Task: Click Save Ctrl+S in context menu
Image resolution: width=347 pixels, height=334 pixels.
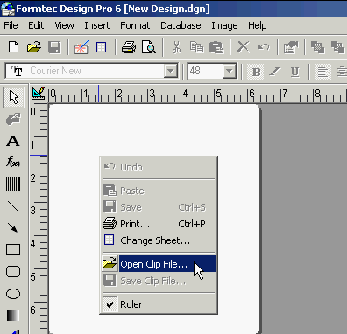Action: [x=159, y=207]
